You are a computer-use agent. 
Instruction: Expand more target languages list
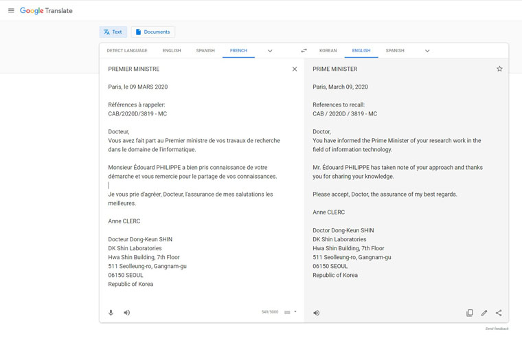(x=427, y=51)
